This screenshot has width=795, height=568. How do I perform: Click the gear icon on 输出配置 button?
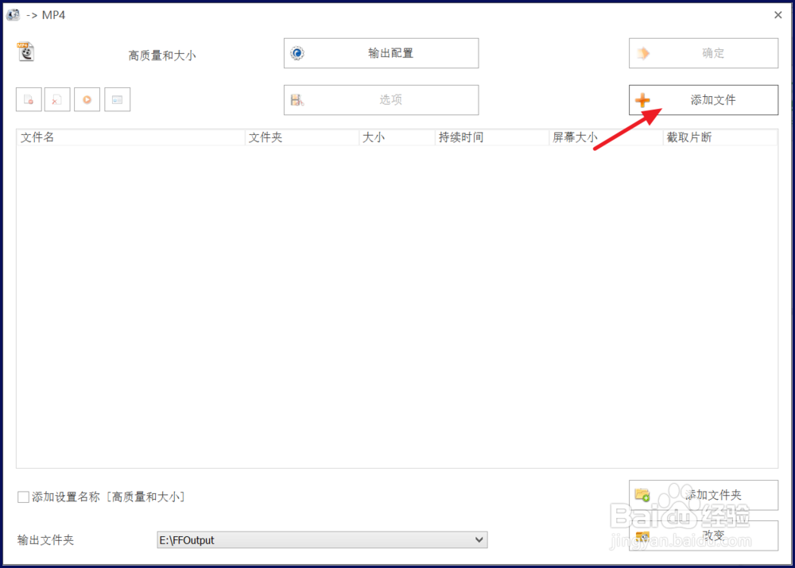coord(296,52)
